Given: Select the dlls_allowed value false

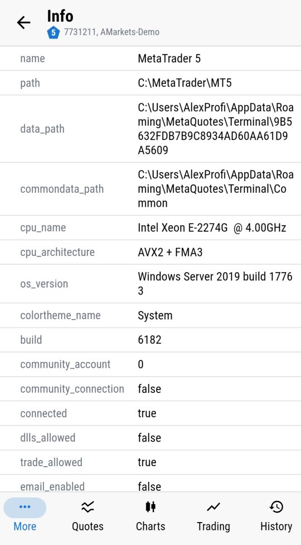Looking at the screenshot, I should pos(149,438).
